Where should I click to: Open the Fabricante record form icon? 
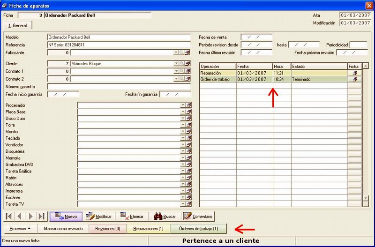coord(188,52)
